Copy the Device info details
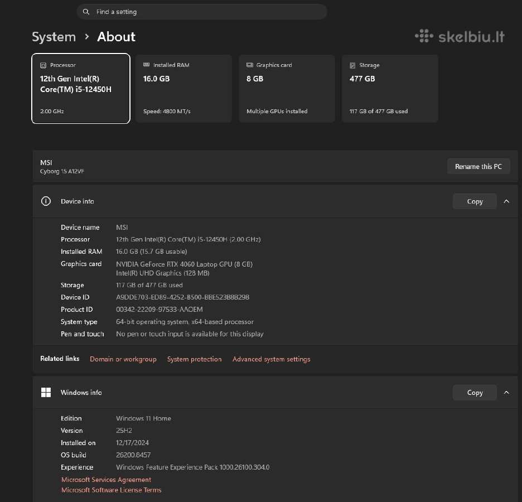522x502 pixels. [x=475, y=201]
